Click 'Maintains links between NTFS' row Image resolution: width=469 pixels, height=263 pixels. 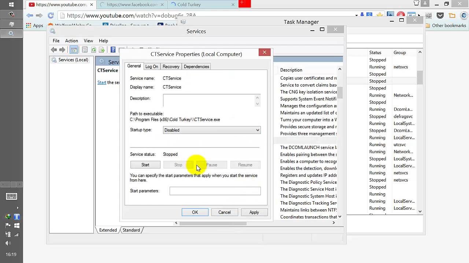click(309, 210)
